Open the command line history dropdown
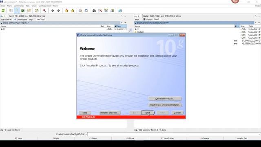261x147 pixels. pos(259,134)
